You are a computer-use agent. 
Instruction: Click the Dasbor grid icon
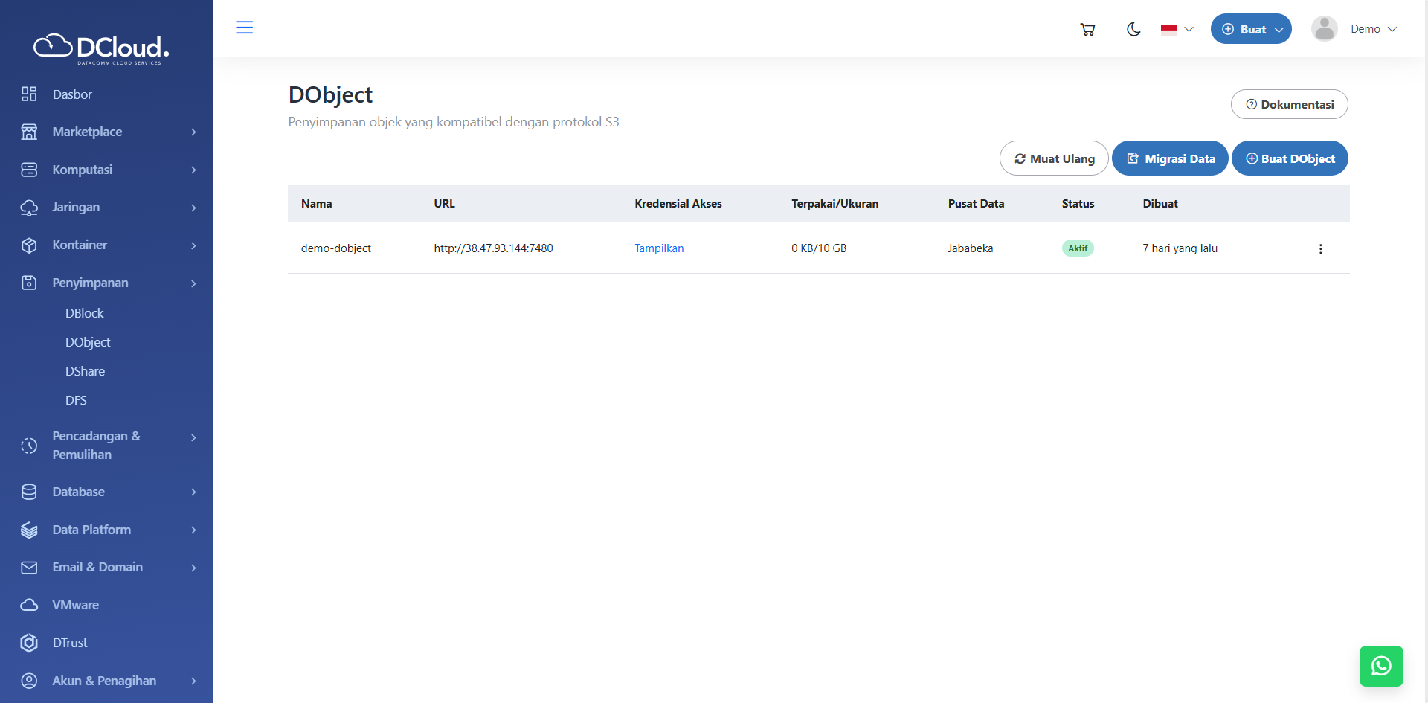(29, 94)
